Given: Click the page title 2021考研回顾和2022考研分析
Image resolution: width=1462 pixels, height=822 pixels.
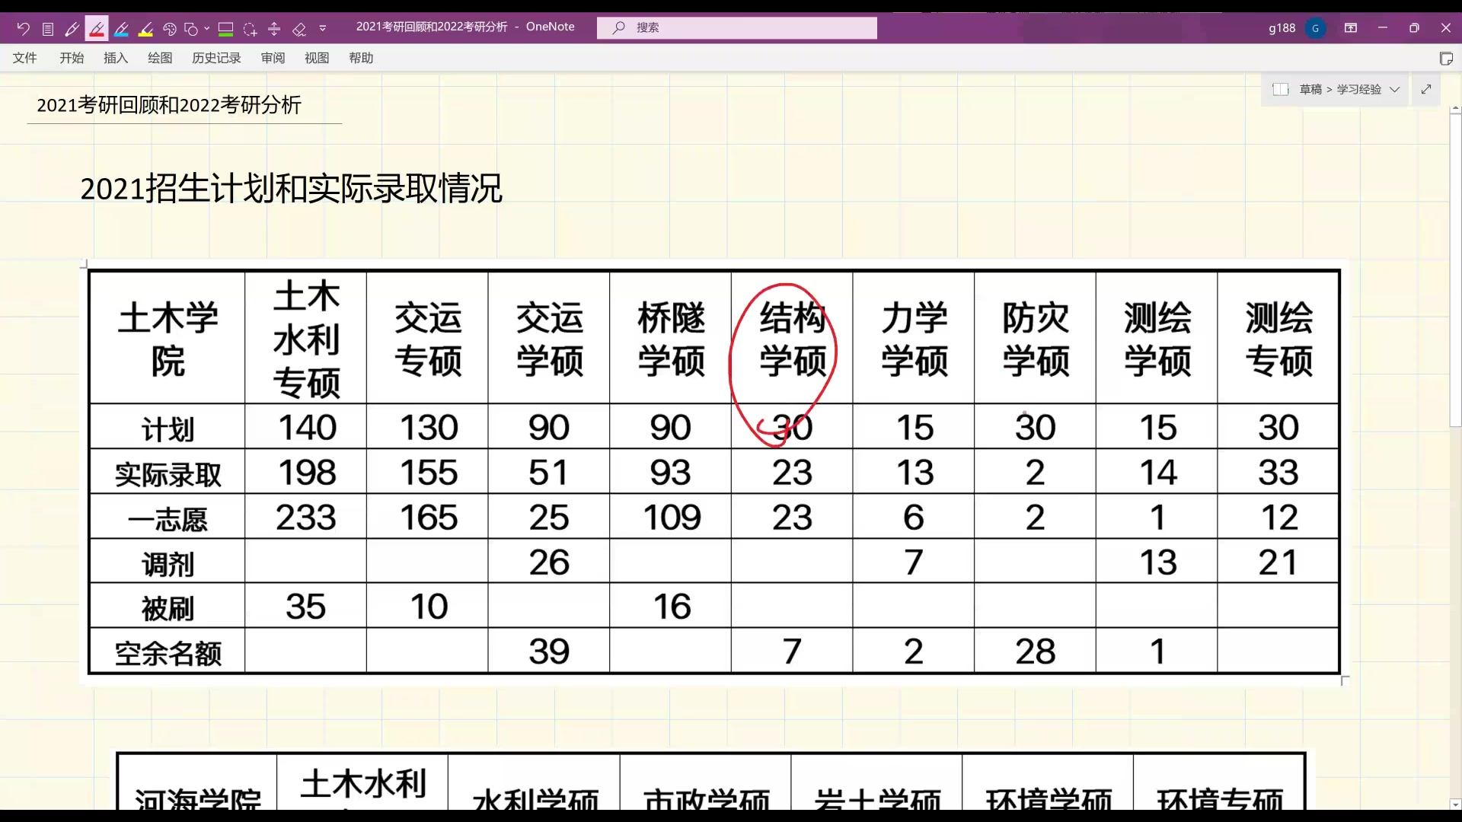Looking at the screenshot, I should tap(169, 105).
